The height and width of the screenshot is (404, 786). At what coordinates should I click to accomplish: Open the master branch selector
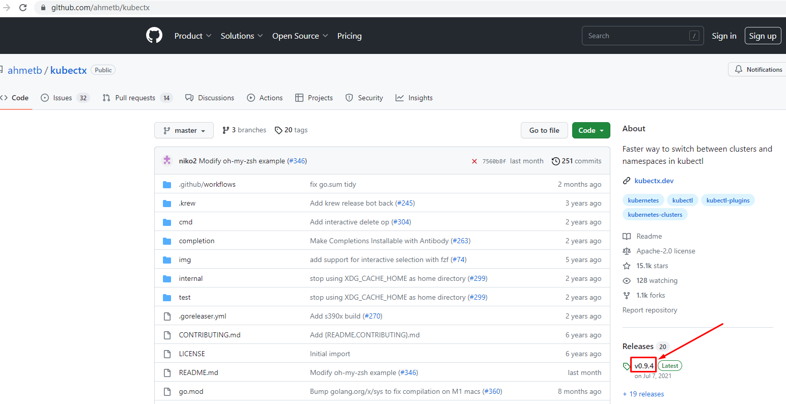184,130
